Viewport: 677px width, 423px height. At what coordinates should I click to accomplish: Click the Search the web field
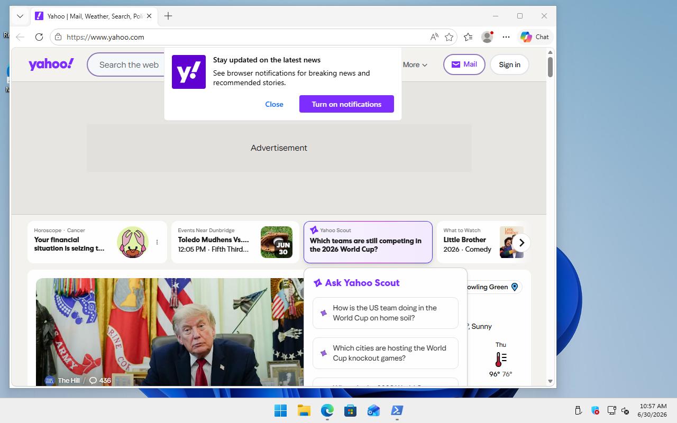[130, 65]
